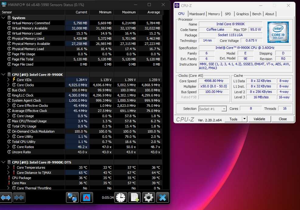Select the On-Demand Clock Modulation row

(81, 131)
